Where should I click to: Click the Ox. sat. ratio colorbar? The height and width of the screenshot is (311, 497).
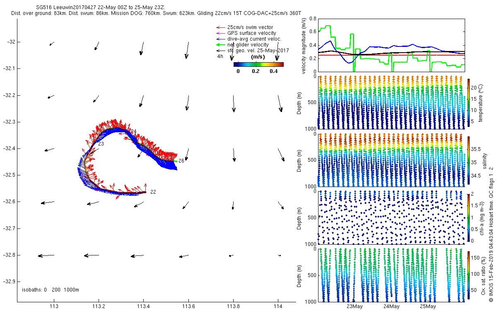tap(468, 275)
